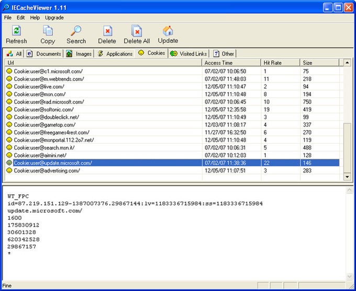Click hit rate value 19
The width and height of the screenshot is (356, 291).
point(266,110)
